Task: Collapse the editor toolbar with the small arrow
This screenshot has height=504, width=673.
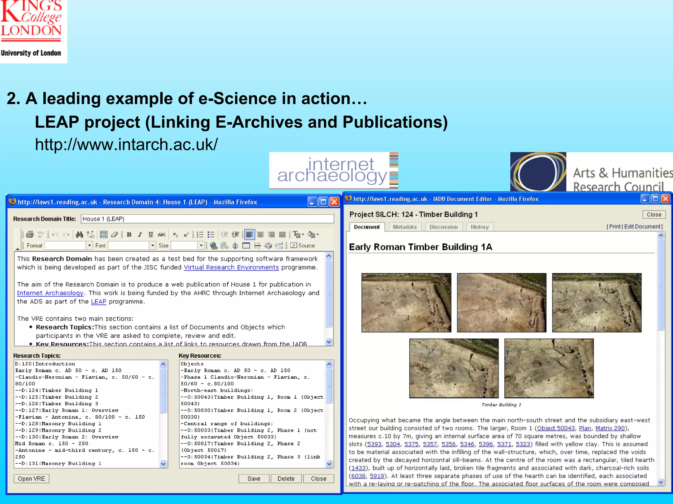Action: (17, 248)
